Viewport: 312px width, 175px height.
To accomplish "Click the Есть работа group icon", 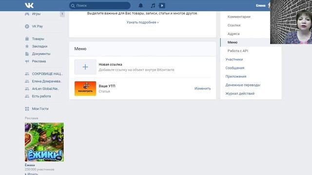I will [27, 96].
